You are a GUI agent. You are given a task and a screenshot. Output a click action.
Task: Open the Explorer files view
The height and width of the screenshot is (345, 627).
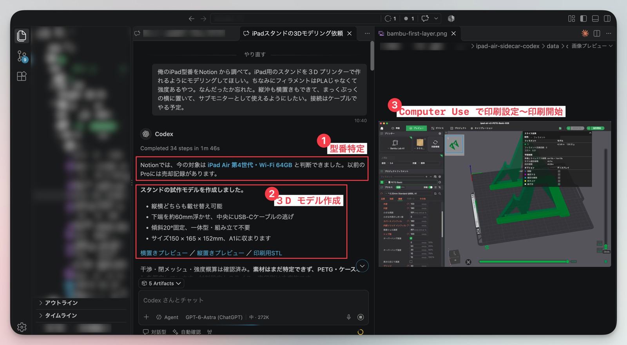[22, 36]
